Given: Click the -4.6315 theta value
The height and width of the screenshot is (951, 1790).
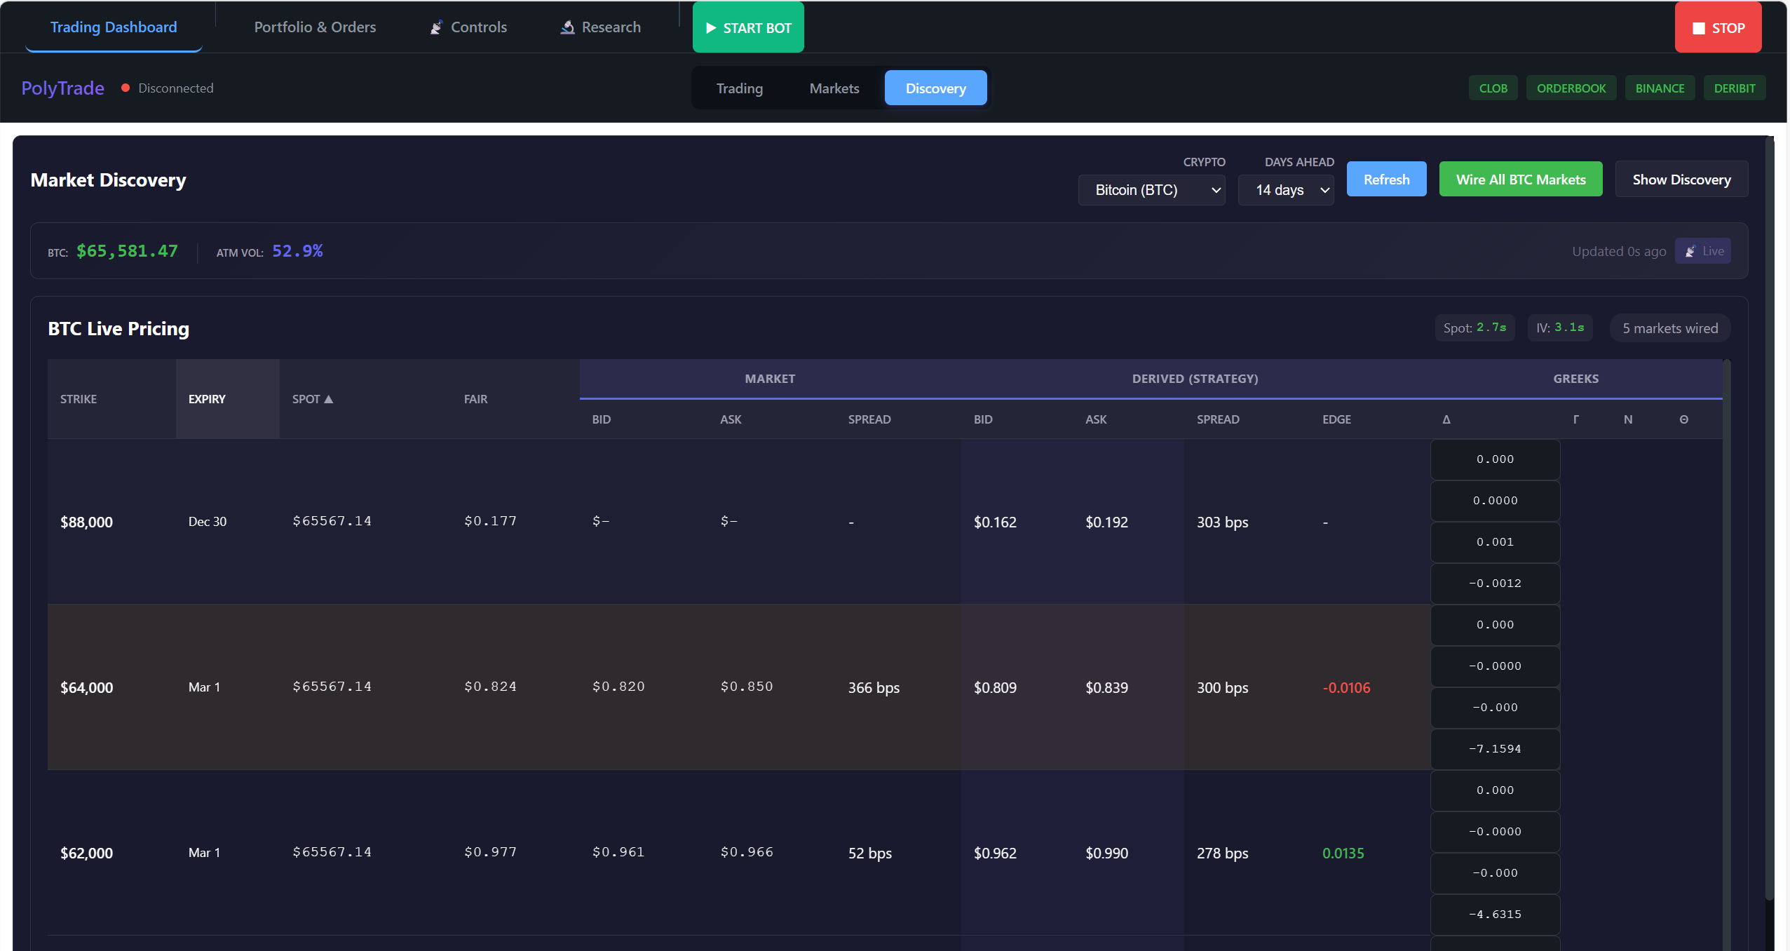Looking at the screenshot, I should pos(1495,914).
